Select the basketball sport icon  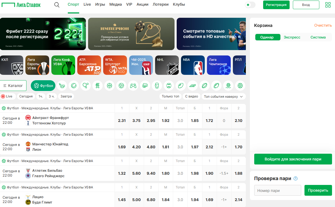tap(109, 86)
